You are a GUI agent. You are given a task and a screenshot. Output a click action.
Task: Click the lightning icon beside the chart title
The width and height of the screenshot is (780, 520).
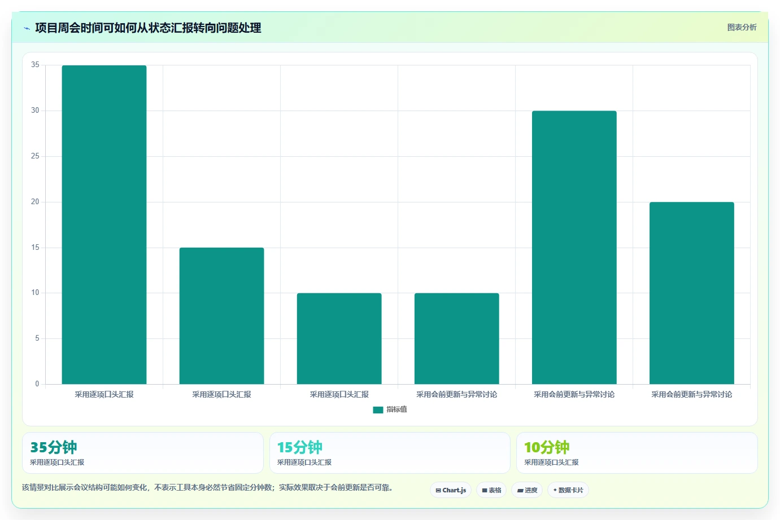pyautogui.click(x=27, y=28)
